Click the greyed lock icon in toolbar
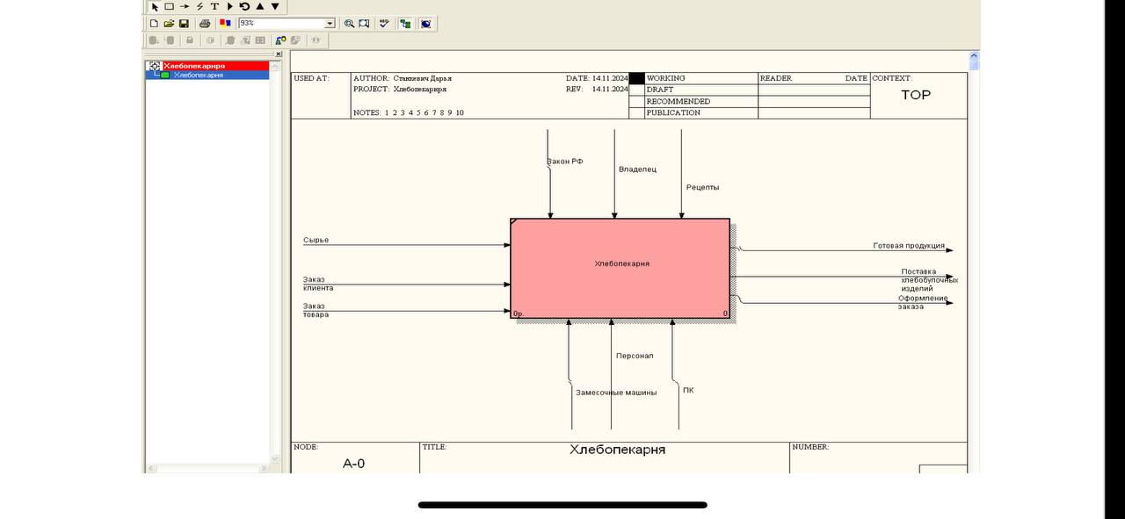Screen dimensions: 1125x519 pos(190,40)
